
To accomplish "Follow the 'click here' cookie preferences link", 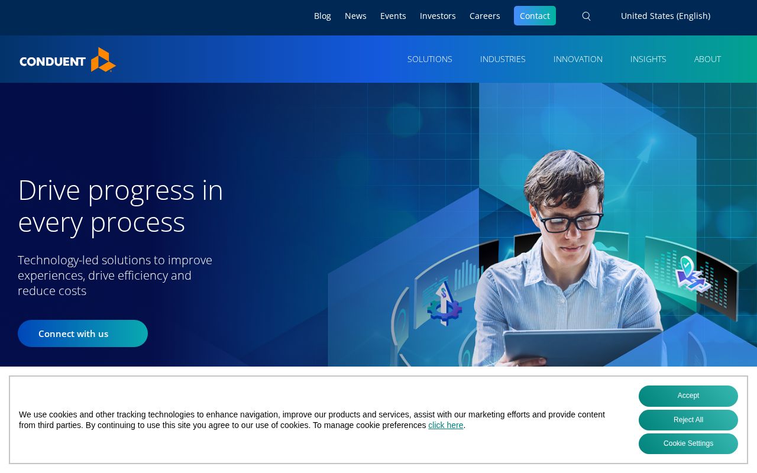I will [446, 425].
